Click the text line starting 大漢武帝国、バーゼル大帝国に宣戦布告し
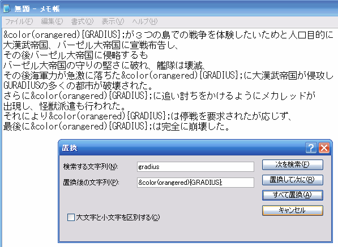The height and width of the screenshot is (247, 338). (91, 45)
